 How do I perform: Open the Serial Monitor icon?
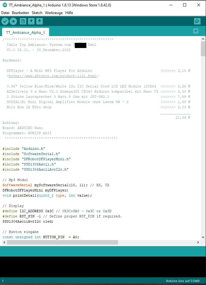coord(197,21)
